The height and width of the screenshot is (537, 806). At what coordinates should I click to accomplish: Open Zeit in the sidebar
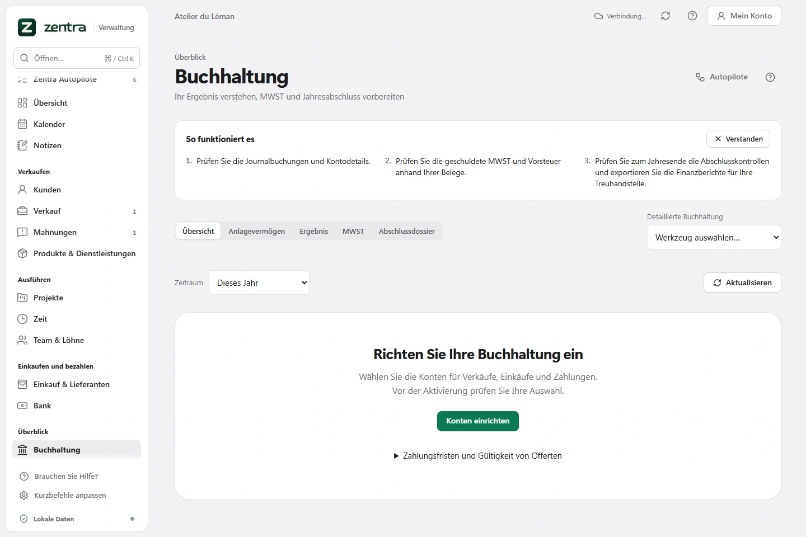(x=77, y=319)
